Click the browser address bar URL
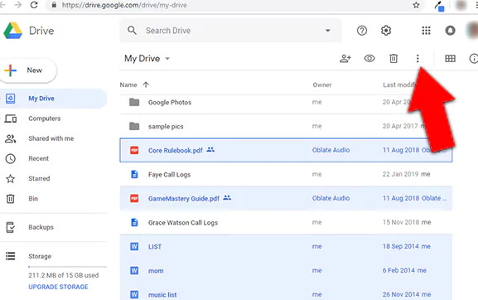This screenshot has width=478, height=300. tap(124, 5)
